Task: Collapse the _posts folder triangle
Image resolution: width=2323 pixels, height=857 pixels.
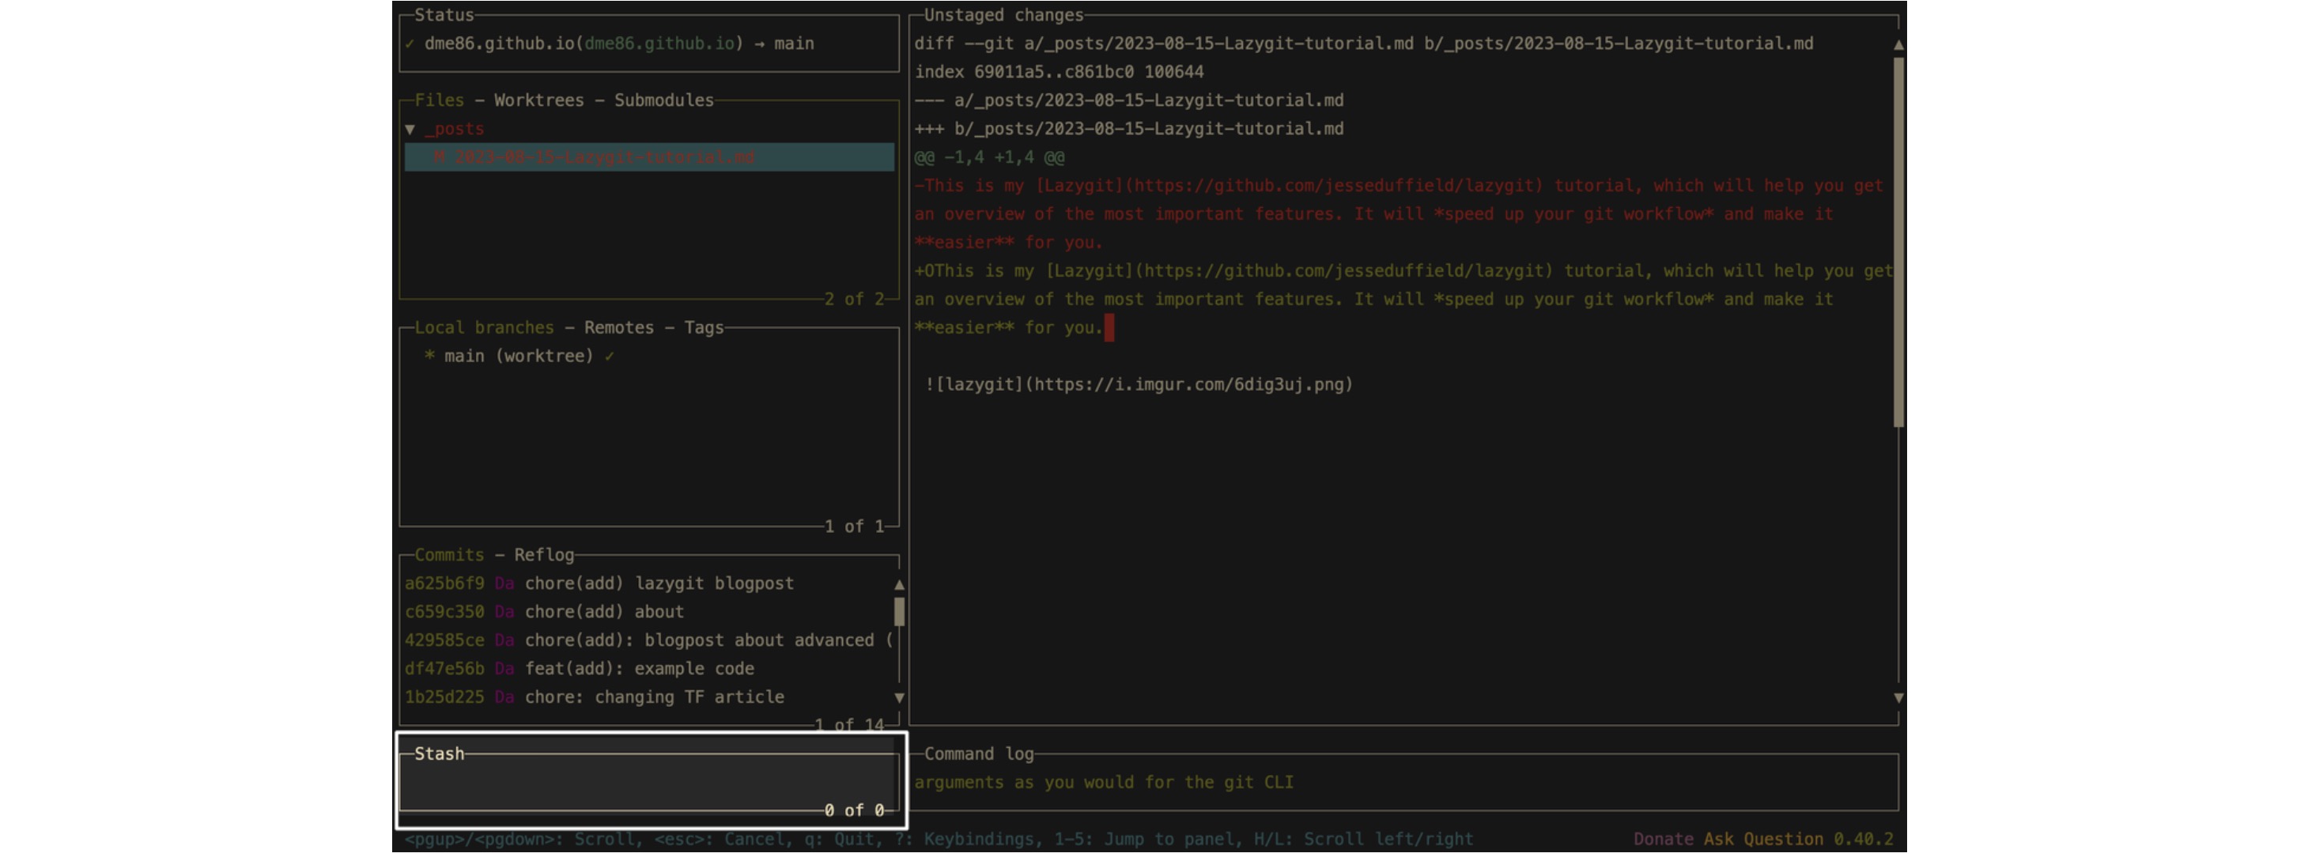Action: pos(410,129)
